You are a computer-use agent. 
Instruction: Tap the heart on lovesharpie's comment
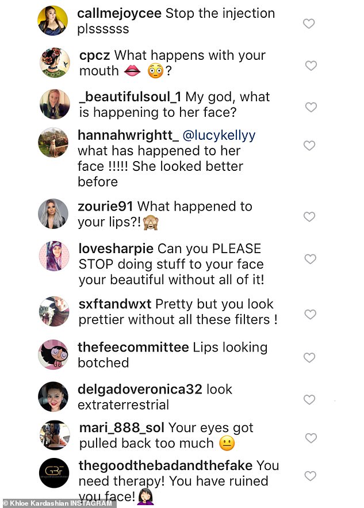tap(311, 259)
